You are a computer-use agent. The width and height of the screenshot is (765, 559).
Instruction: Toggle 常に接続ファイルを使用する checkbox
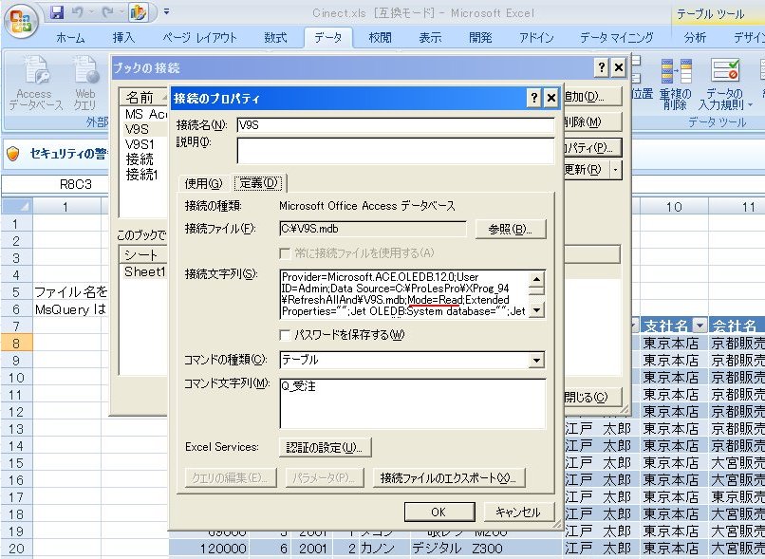tap(285, 253)
